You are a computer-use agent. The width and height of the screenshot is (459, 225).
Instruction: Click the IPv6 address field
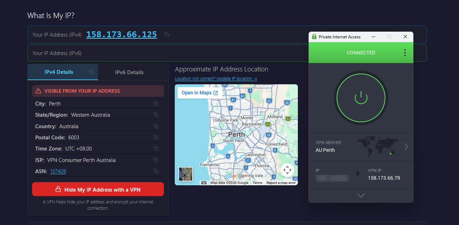coord(227,53)
